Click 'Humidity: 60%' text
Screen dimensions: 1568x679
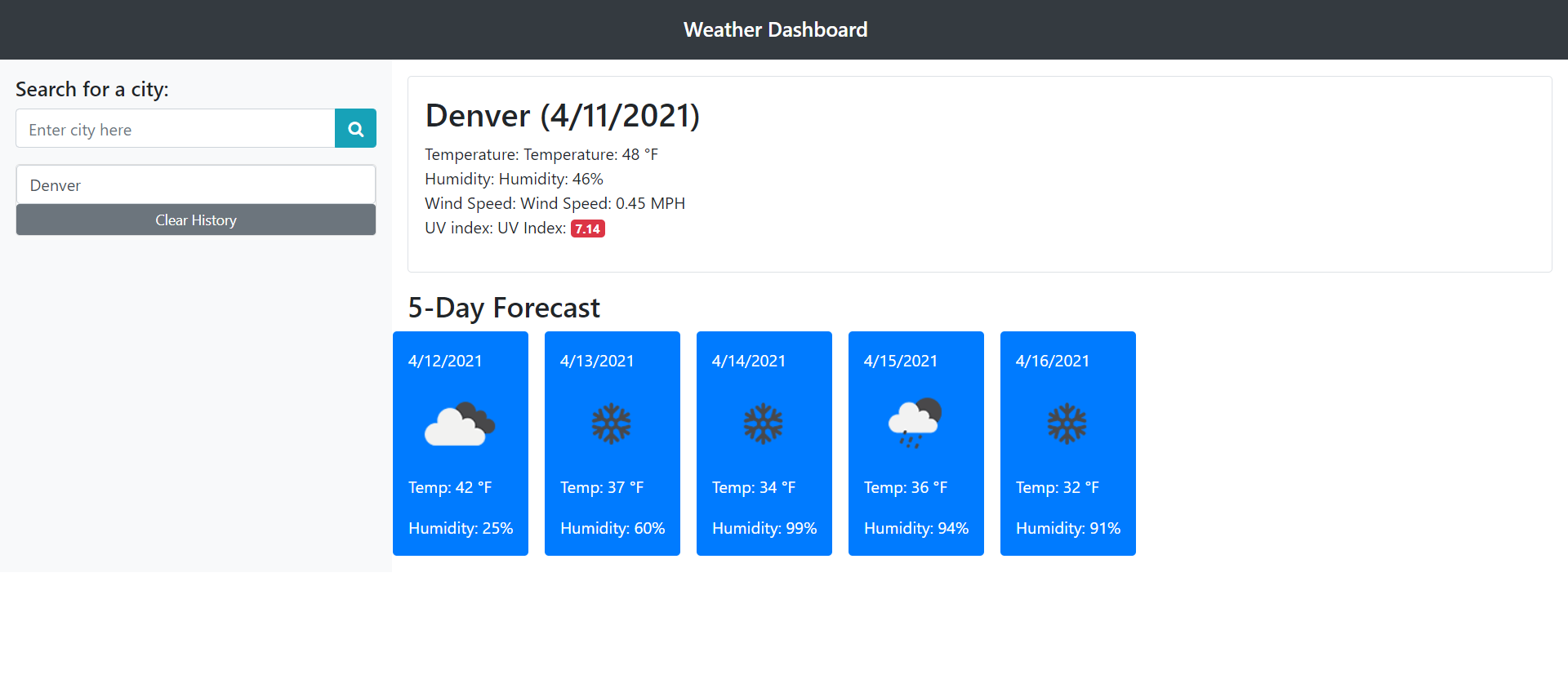612,528
